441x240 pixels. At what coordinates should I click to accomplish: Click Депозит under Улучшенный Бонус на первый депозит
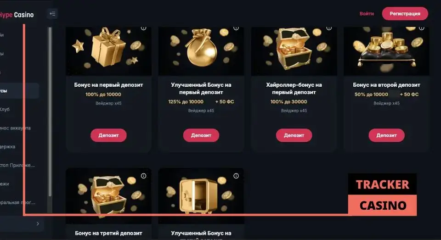click(x=201, y=135)
